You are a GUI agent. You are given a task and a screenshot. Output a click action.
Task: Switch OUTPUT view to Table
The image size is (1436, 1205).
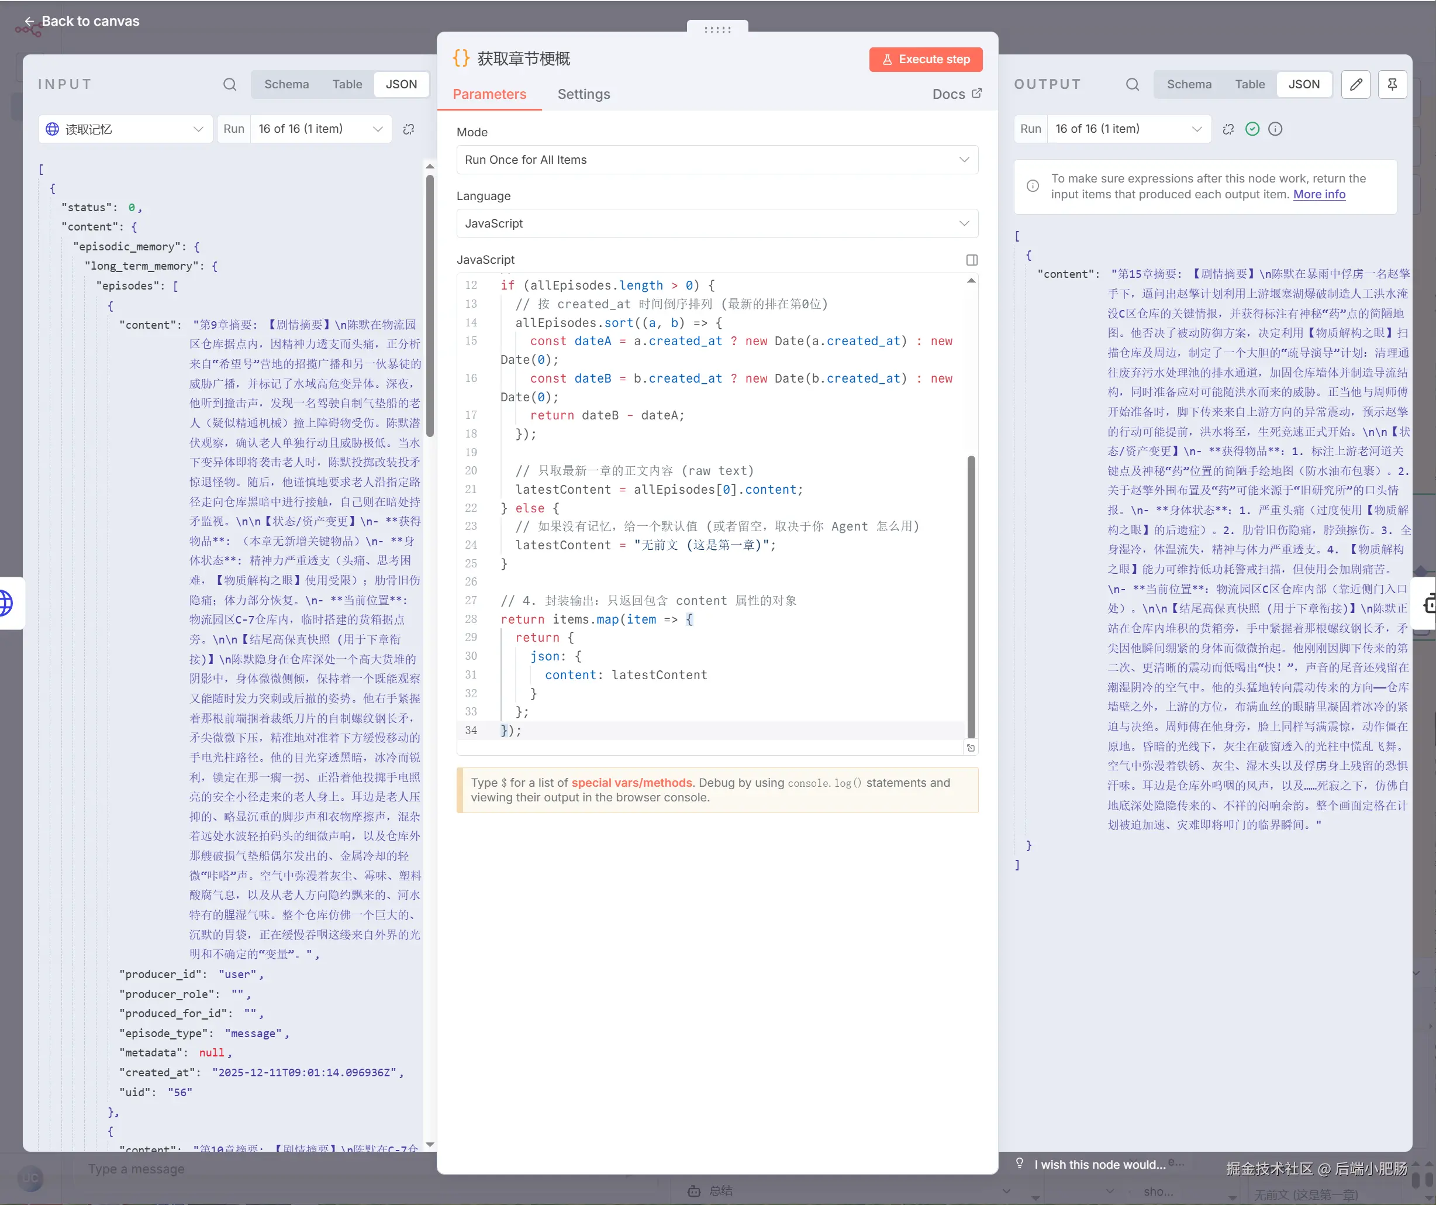pos(1249,84)
